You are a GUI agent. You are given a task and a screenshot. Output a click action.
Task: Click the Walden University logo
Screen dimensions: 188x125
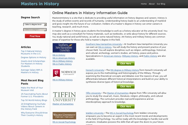click(64, 116)
